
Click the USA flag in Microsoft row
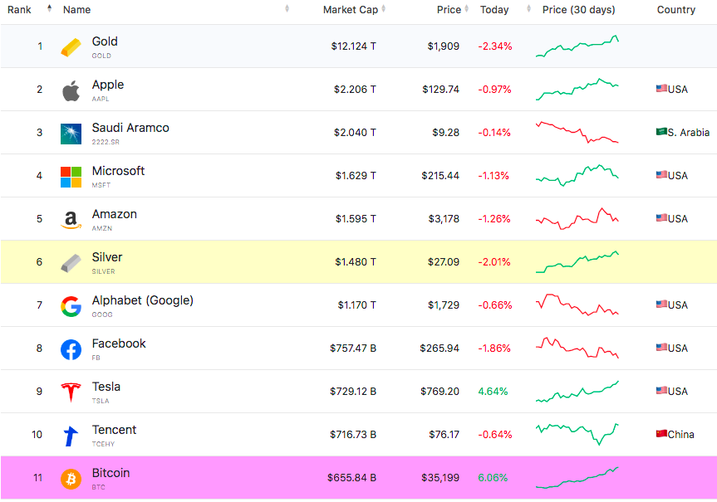tap(661, 174)
